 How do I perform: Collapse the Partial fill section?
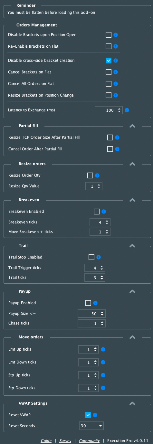tap(132, 126)
